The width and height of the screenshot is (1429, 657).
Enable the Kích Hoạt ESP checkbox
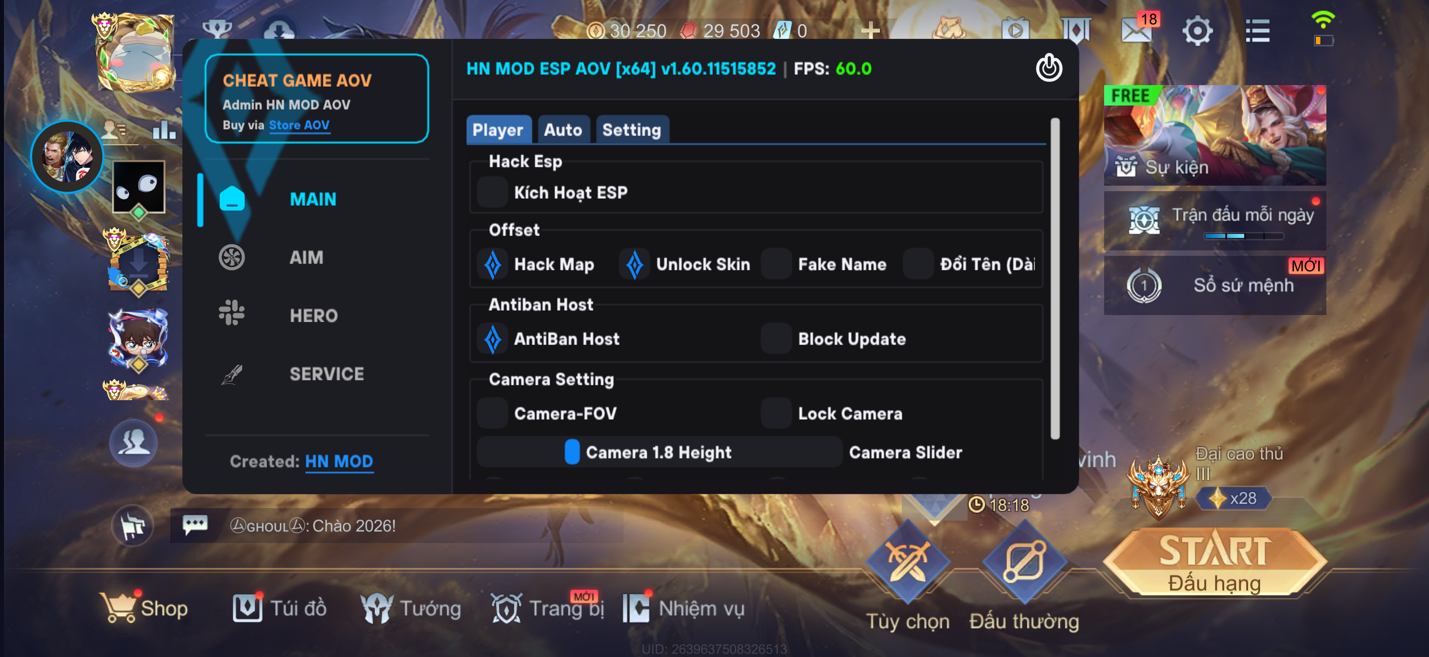(492, 192)
